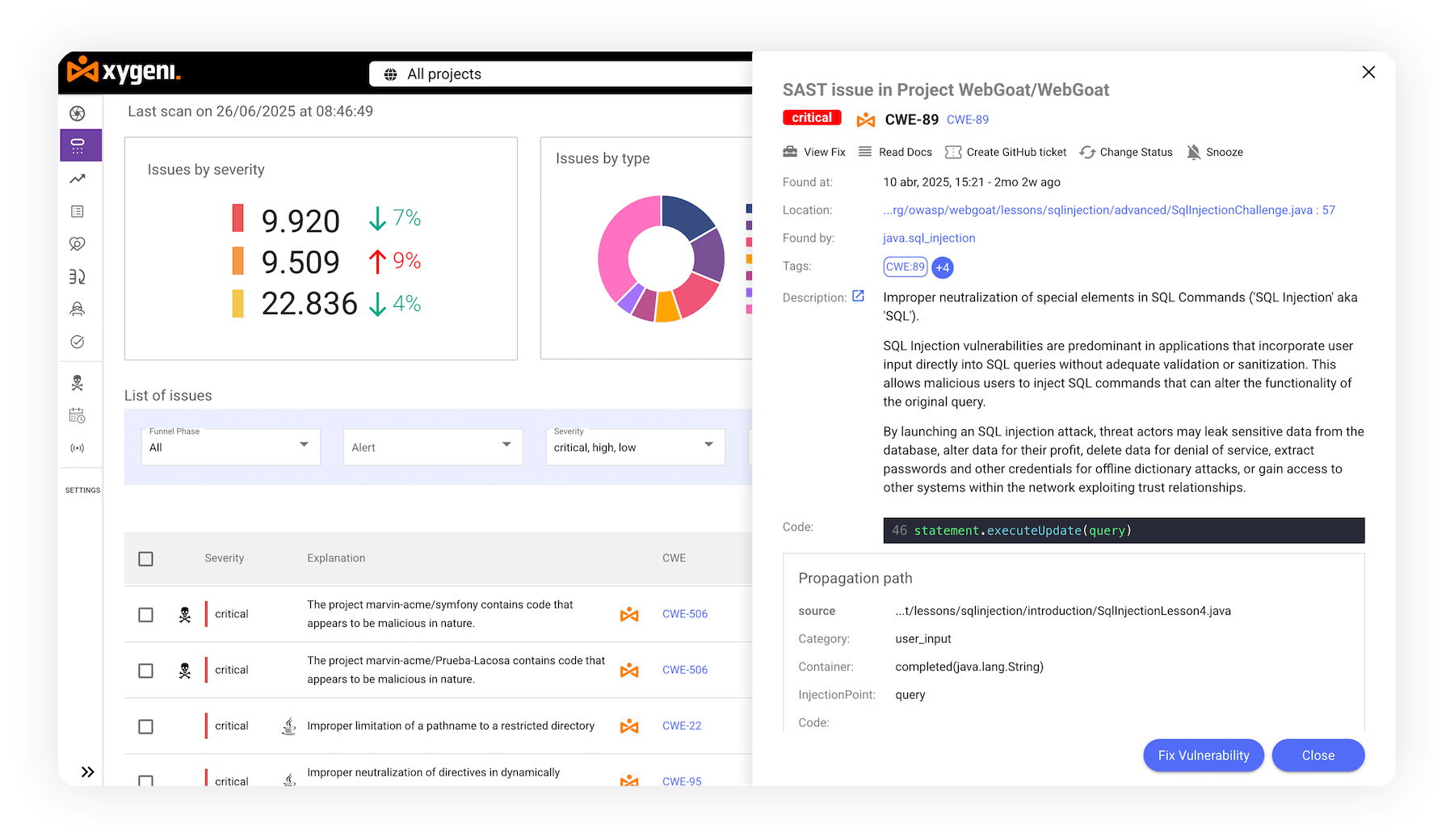Open CWE-506 link in Prueba-Lacosa row
1454x837 pixels.
685,670
